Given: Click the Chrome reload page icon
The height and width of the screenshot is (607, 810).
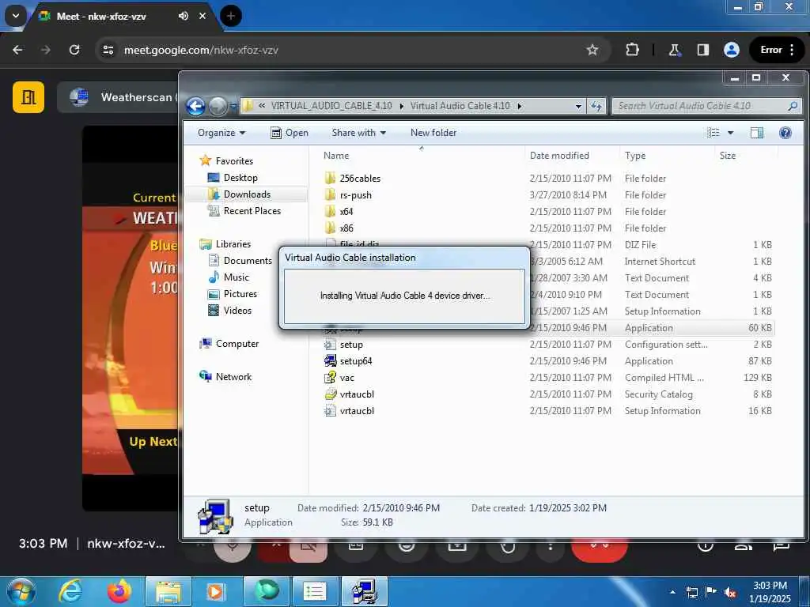Looking at the screenshot, I should coord(74,50).
